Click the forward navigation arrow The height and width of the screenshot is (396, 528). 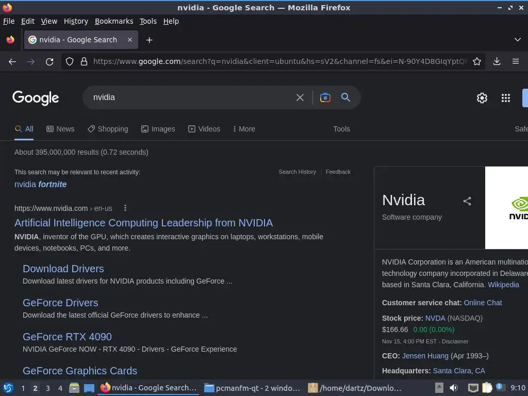point(30,62)
